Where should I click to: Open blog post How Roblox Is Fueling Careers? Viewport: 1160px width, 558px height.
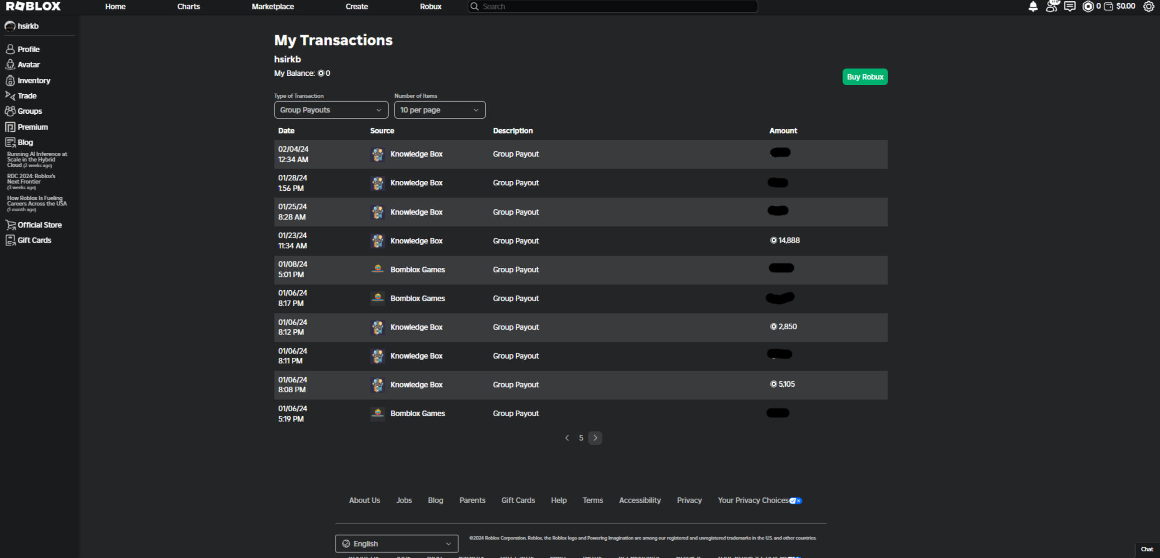point(37,204)
